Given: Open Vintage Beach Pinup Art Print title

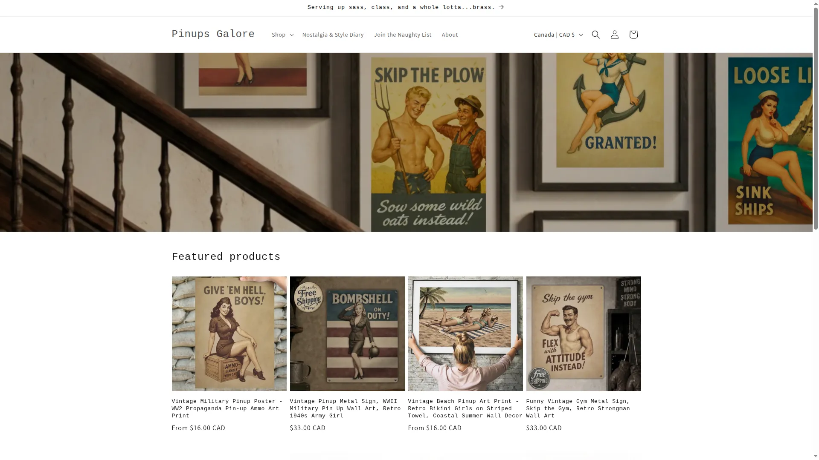Looking at the screenshot, I should (x=465, y=408).
